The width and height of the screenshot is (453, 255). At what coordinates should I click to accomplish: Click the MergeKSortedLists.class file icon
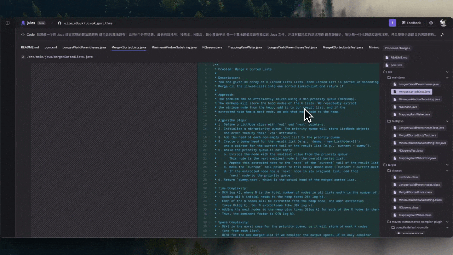click(395, 192)
